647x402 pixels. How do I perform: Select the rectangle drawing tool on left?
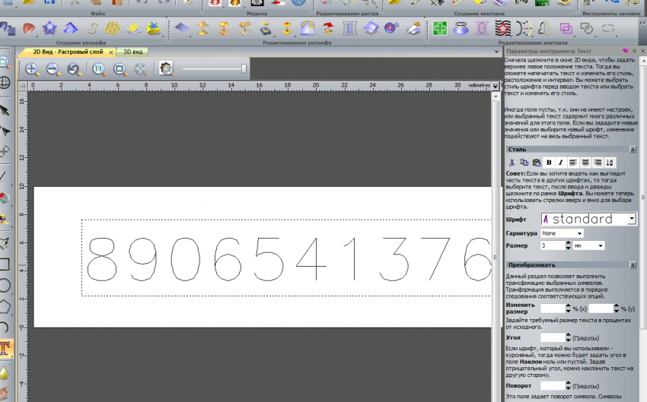coord(5,264)
